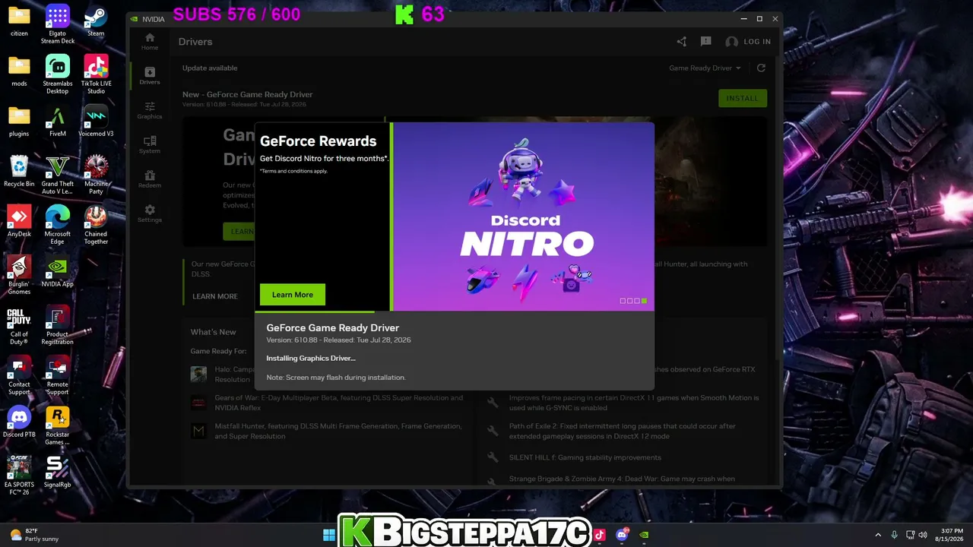This screenshot has width=973, height=547.
Task: Click the refresh drivers icon
Action: click(x=761, y=68)
